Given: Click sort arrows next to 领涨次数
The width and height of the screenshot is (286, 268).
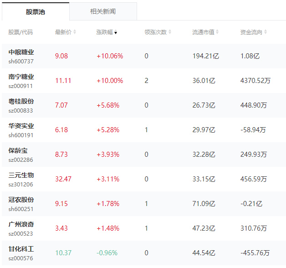Looking at the screenshot, I should tap(170, 32).
